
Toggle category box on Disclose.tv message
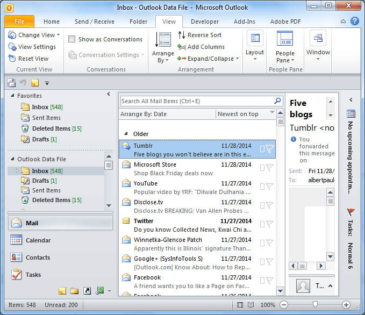[x=262, y=205]
